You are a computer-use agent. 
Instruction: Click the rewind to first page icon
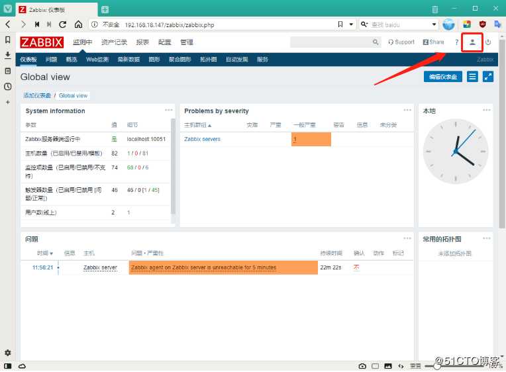coord(37,24)
